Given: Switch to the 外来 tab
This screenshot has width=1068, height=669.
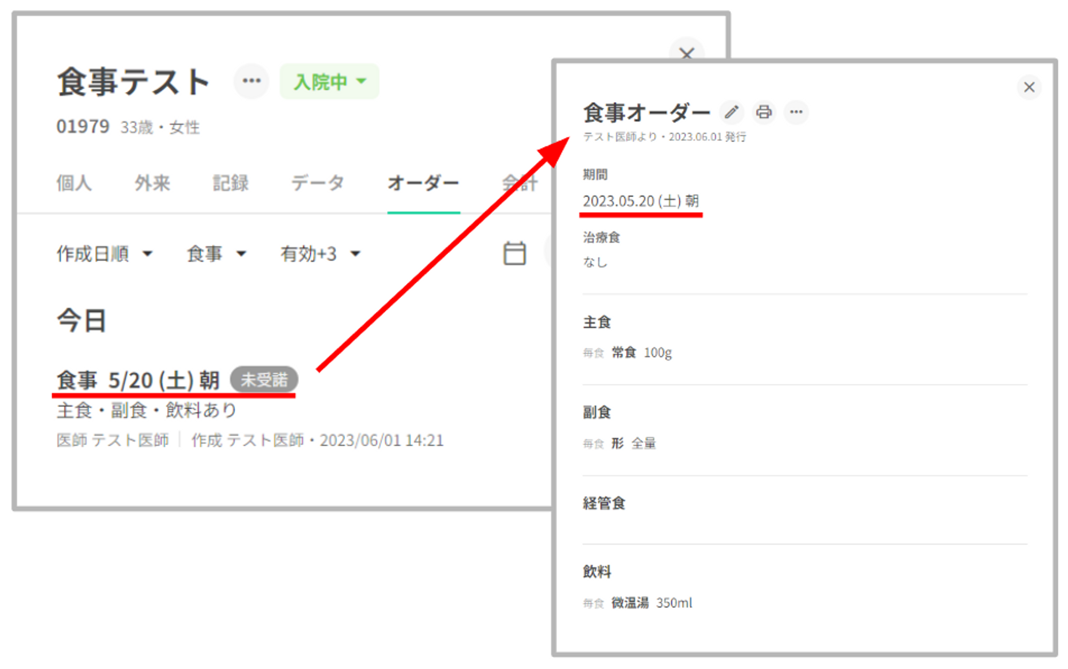Looking at the screenshot, I should pyautogui.click(x=152, y=183).
